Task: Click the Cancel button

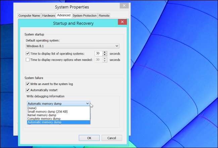Action: click(112, 138)
